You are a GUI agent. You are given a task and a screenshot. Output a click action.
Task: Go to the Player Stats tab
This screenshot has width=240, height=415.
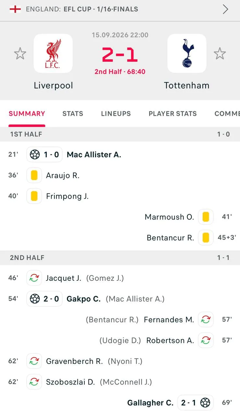click(x=173, y=114)
